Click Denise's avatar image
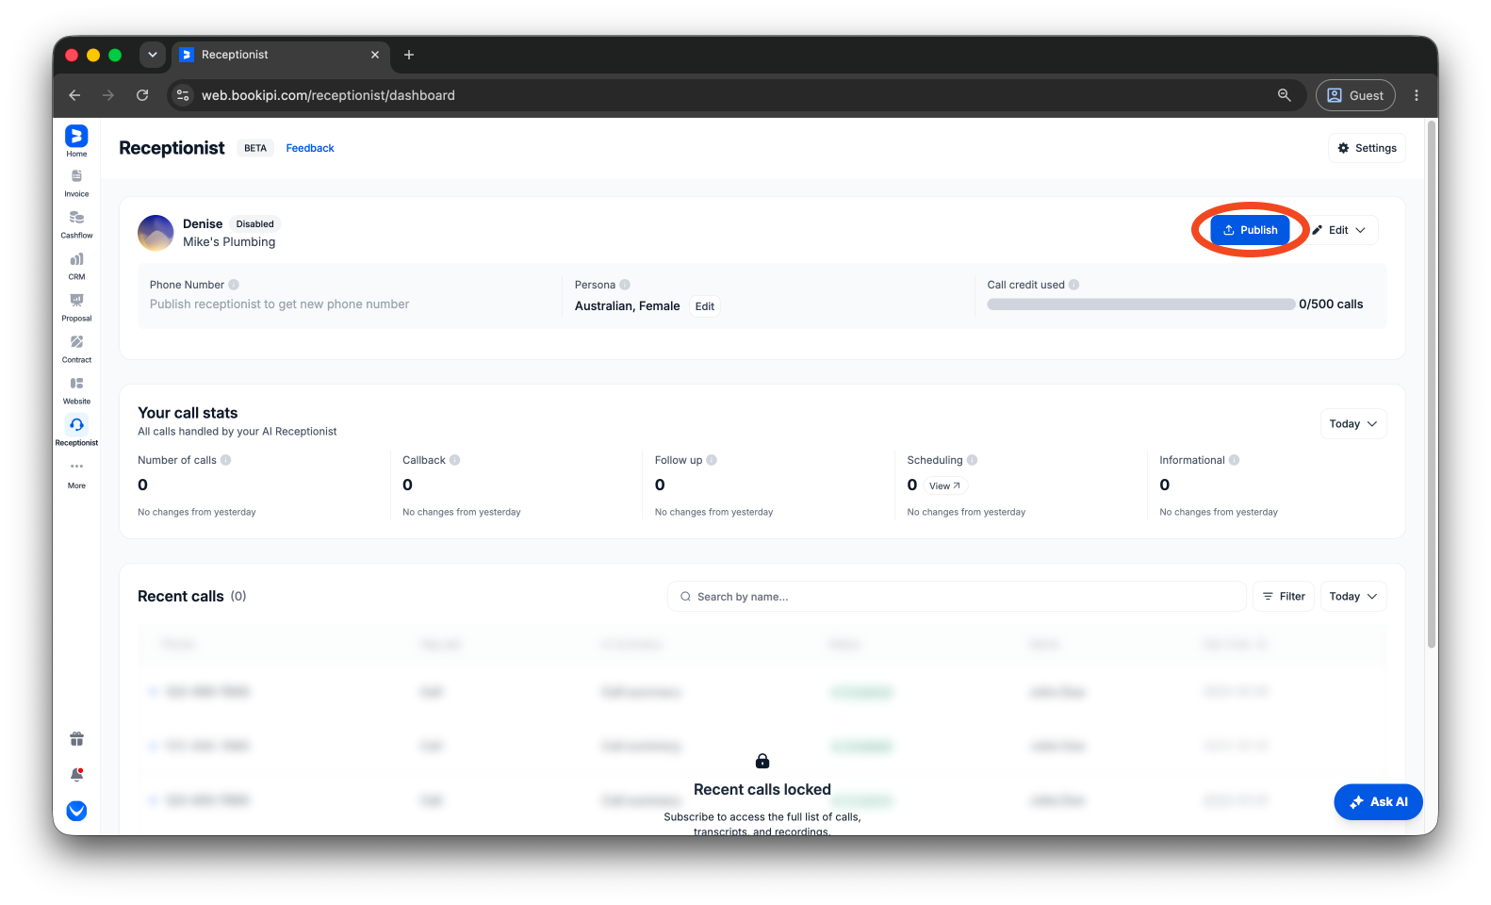This screenshot has height=905, width=1491. 156,233
